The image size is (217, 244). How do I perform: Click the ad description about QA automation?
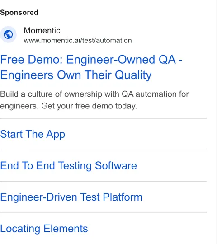pyautogui.click(x=94, y=100)
